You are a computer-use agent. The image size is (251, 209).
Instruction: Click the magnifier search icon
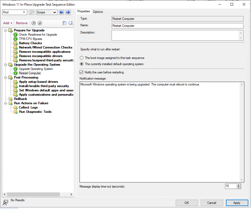(32, 12)
